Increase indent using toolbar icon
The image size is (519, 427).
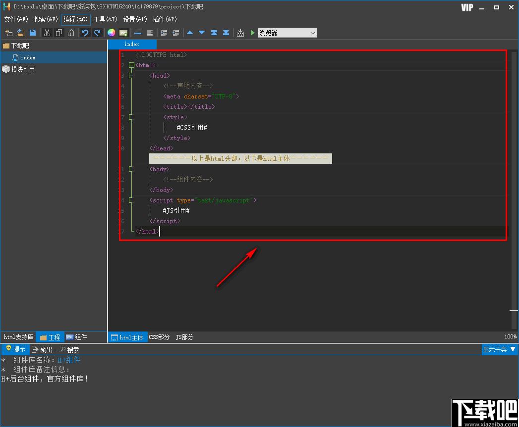[x=164, y=33]
